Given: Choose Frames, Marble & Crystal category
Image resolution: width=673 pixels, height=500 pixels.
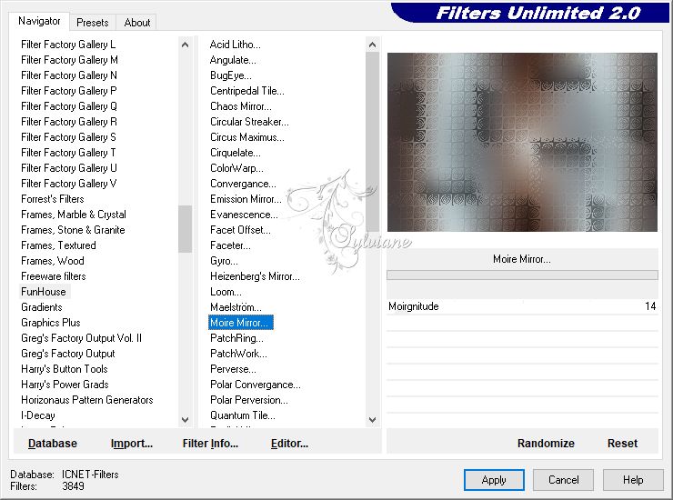Looking at the screenshot, I should click(x=74, y=215).
